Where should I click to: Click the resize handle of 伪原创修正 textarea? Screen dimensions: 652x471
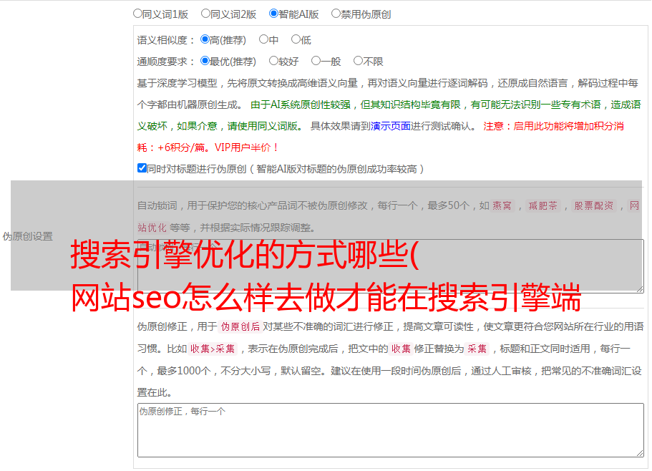pyautogui.click(x=640, y=453)
